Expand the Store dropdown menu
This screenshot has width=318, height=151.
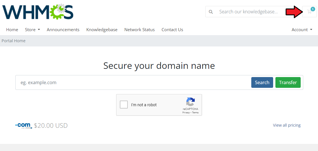coord(32,29)
